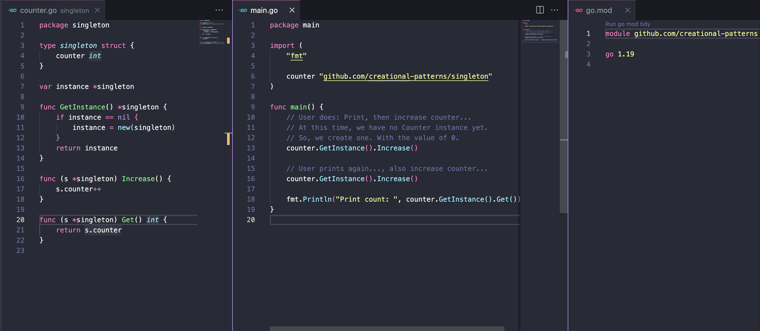Click the "fmt" import link
This screenshot has width=760, height=331.
(x=297, y=56)
